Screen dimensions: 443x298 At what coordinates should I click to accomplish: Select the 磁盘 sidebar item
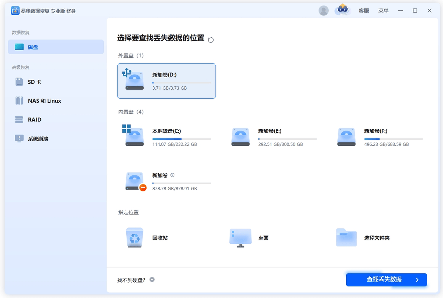point(56,47)
